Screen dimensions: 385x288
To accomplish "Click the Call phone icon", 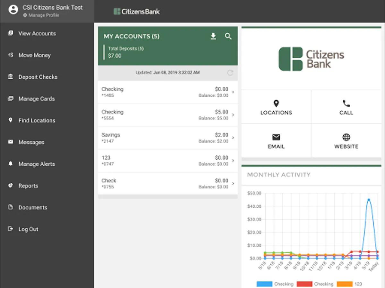I will [x=346, y=103].
